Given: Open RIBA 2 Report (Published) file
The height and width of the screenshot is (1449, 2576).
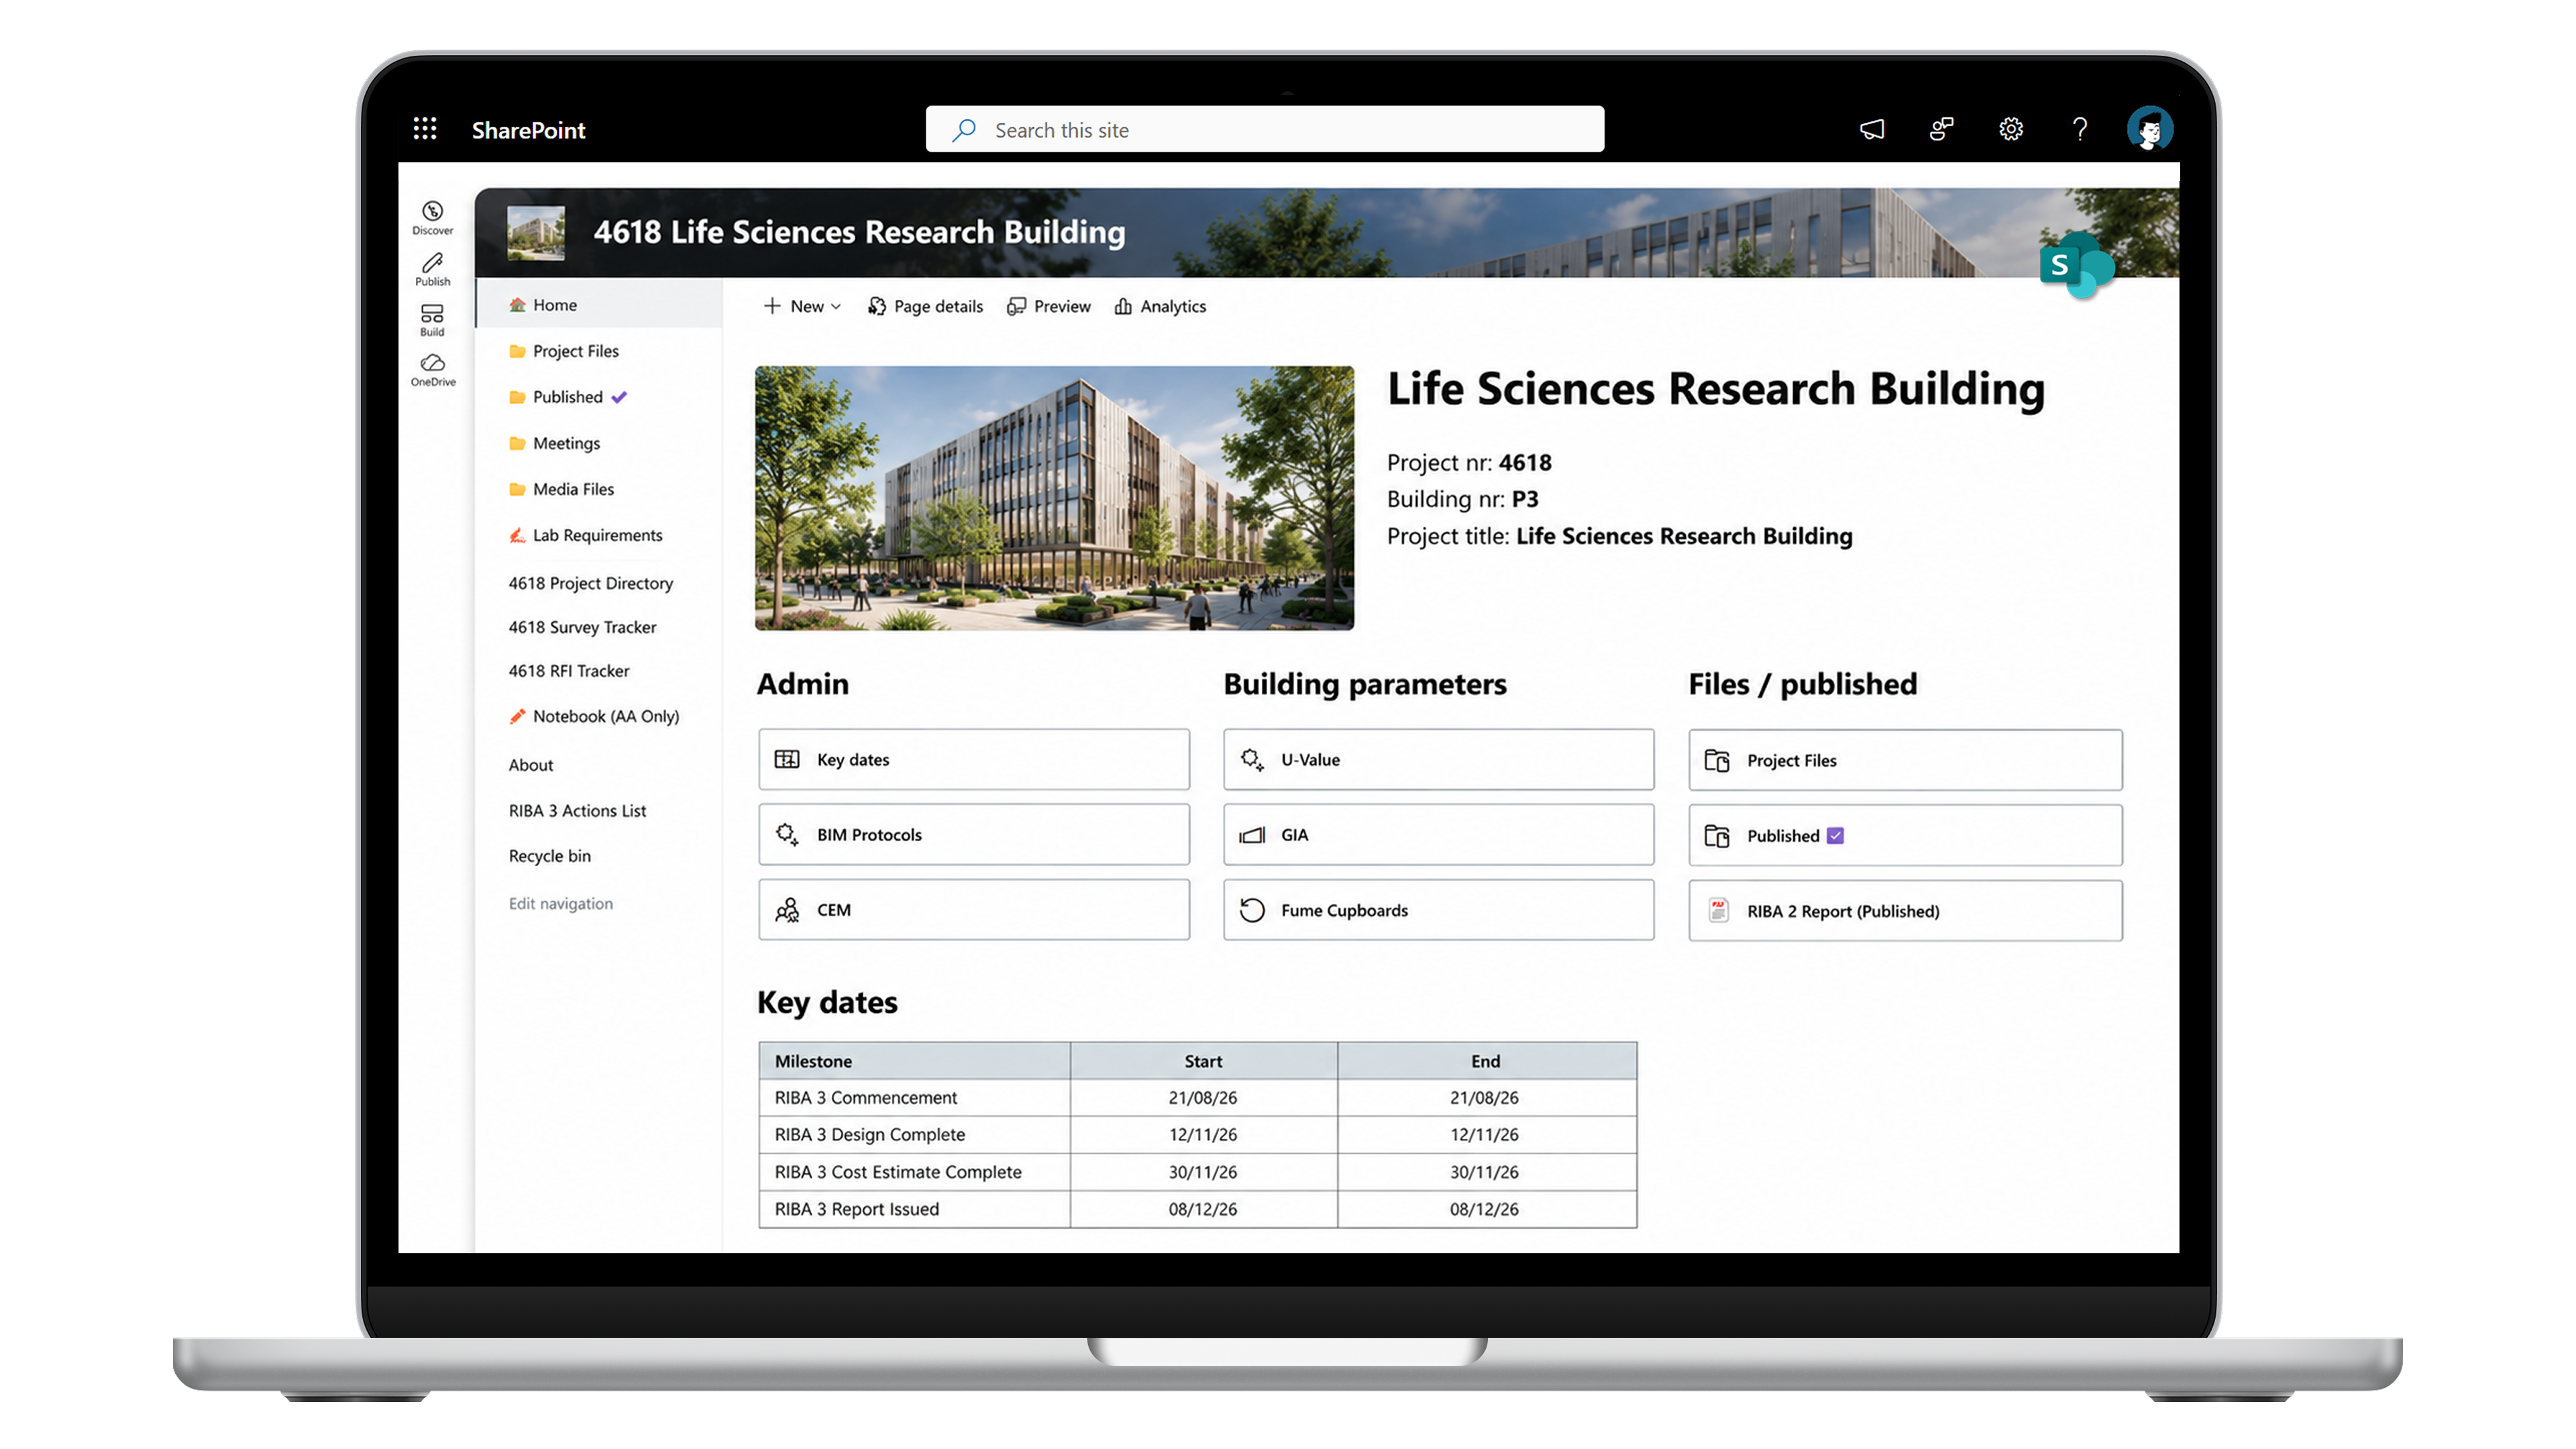Looking at the screenshot, I should click(1905, 910).
